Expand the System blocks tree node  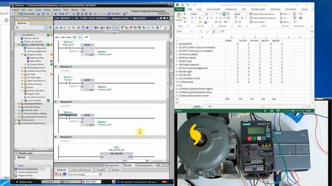pyautogui.click(x=25, y=64)
